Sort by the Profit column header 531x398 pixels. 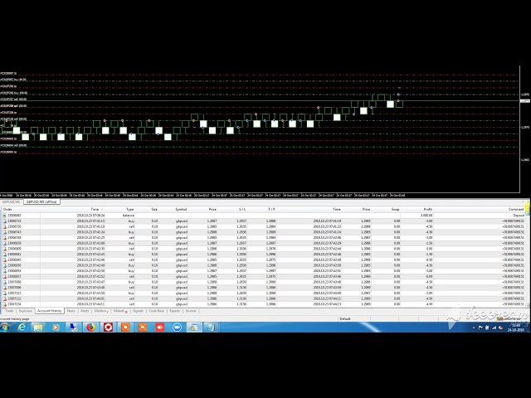point(427,209)
